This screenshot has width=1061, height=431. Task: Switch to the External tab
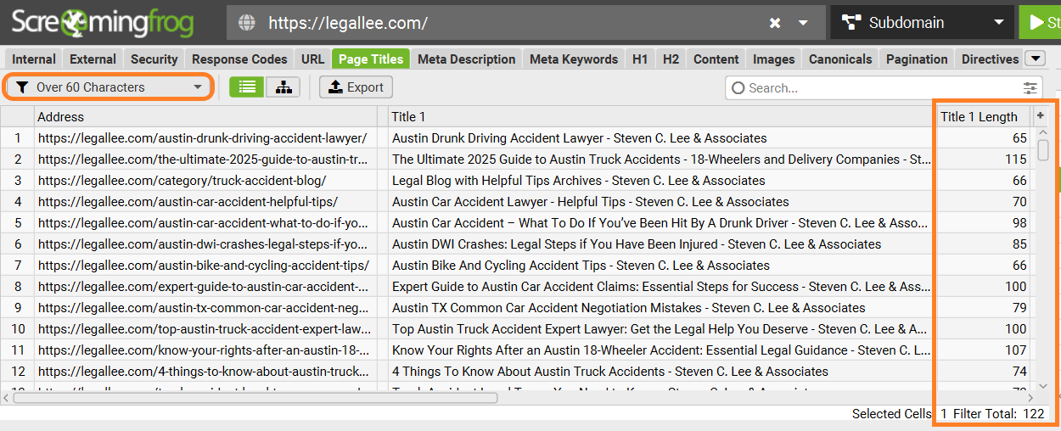coord(93,59)
